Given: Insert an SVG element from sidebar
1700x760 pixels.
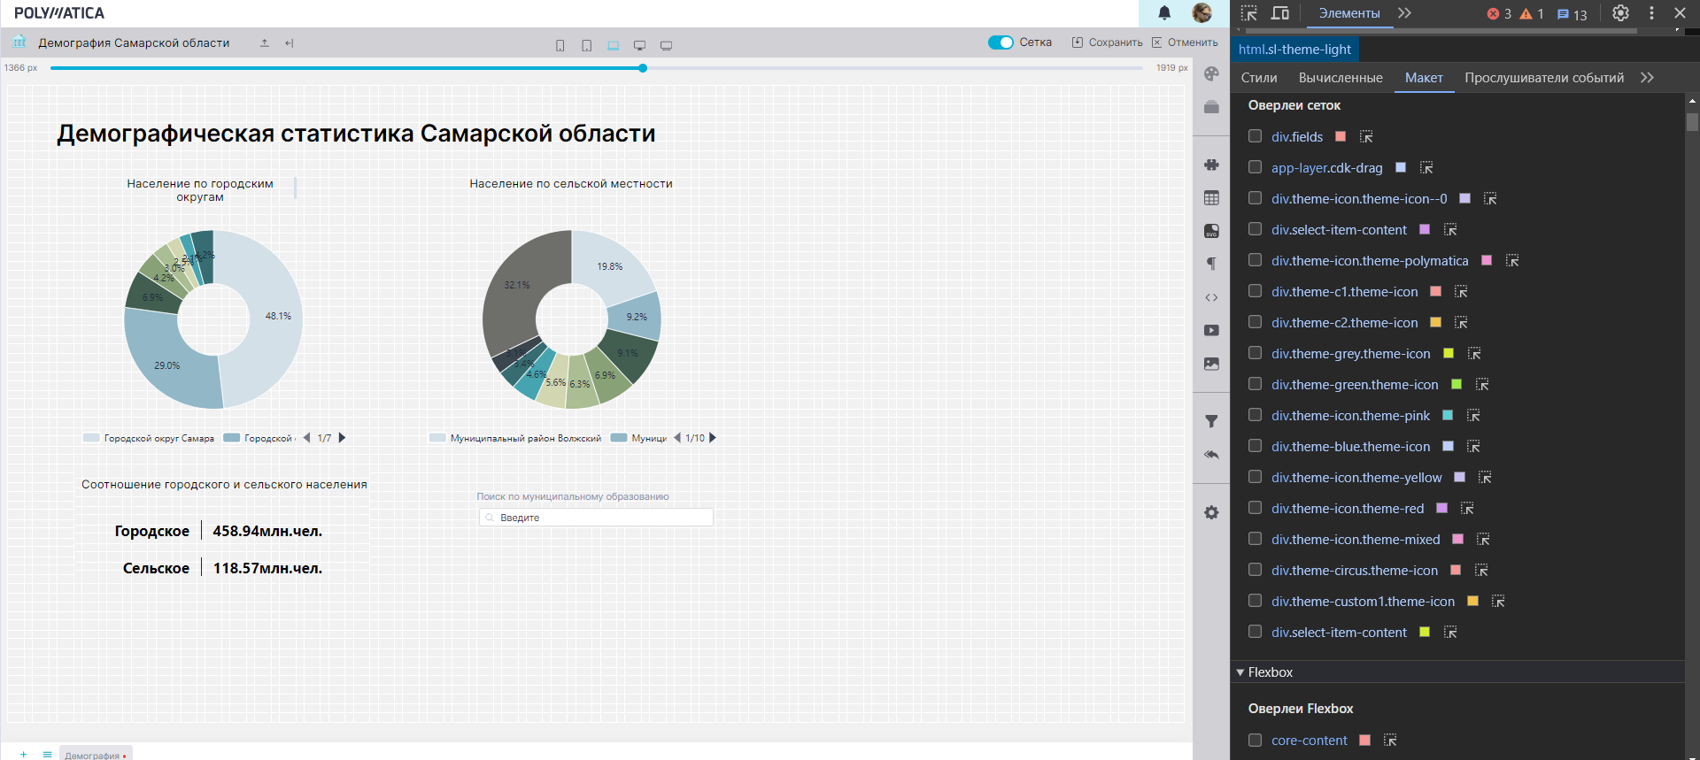Looking at the screenshot, I should [x=1211, y=231].
